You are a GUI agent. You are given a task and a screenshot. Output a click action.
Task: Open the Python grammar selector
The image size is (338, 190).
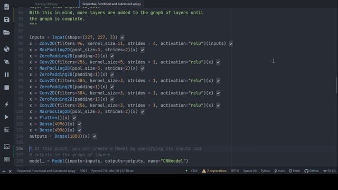pyautogui.click(x=265, y=171)
